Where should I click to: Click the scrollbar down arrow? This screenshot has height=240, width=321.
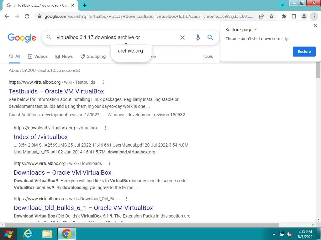click(x=318, y=219)
